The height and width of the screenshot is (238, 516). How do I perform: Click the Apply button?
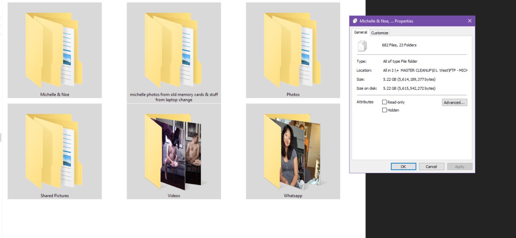tap(460, 166)
